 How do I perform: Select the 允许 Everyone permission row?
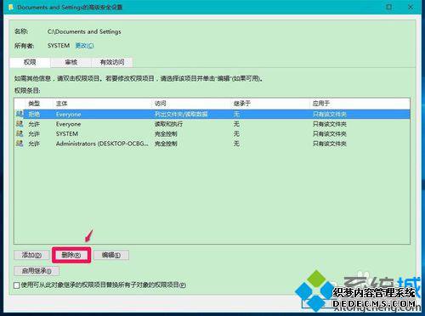pos(212,124)
